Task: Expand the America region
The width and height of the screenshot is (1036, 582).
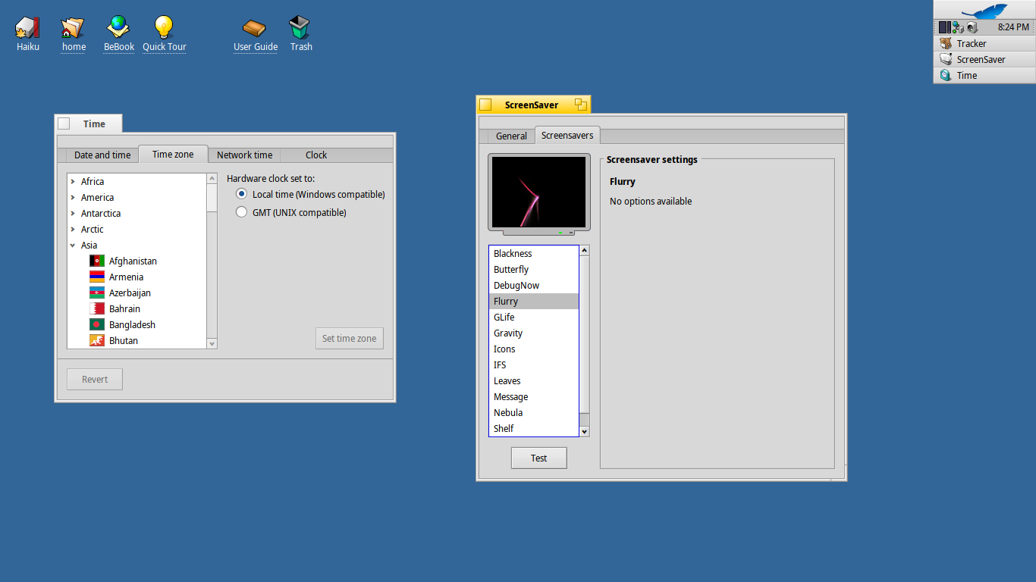Action: 73,197
